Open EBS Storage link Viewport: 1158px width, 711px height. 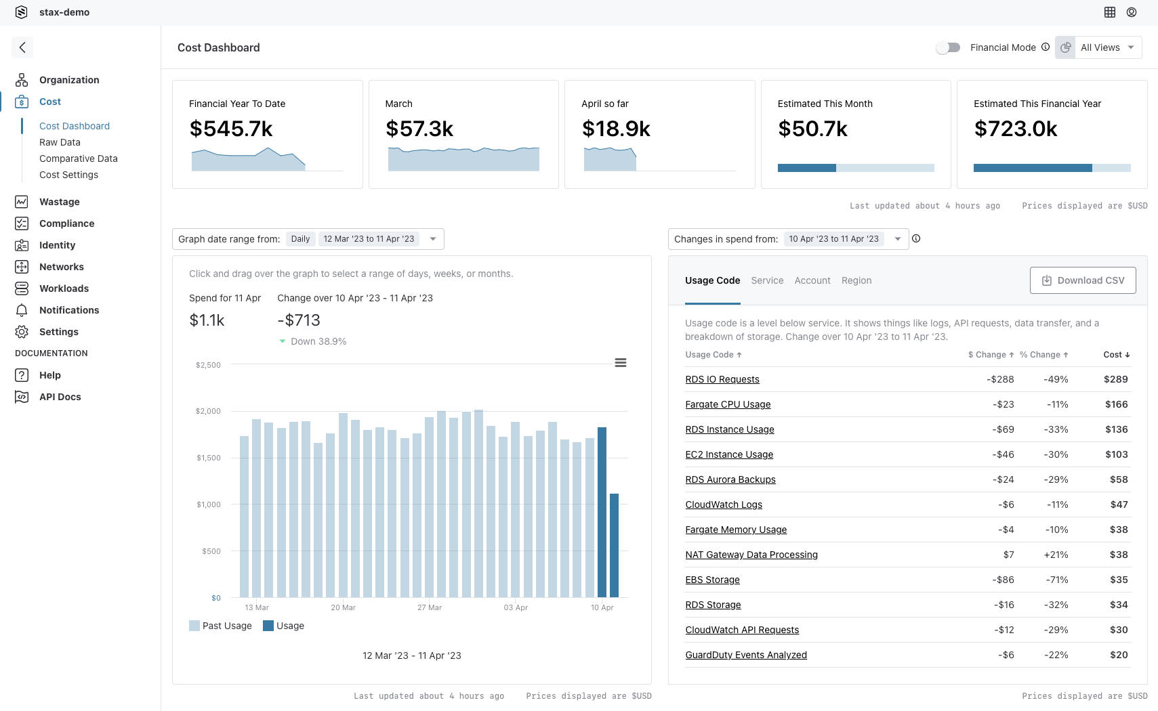[712, 580]
